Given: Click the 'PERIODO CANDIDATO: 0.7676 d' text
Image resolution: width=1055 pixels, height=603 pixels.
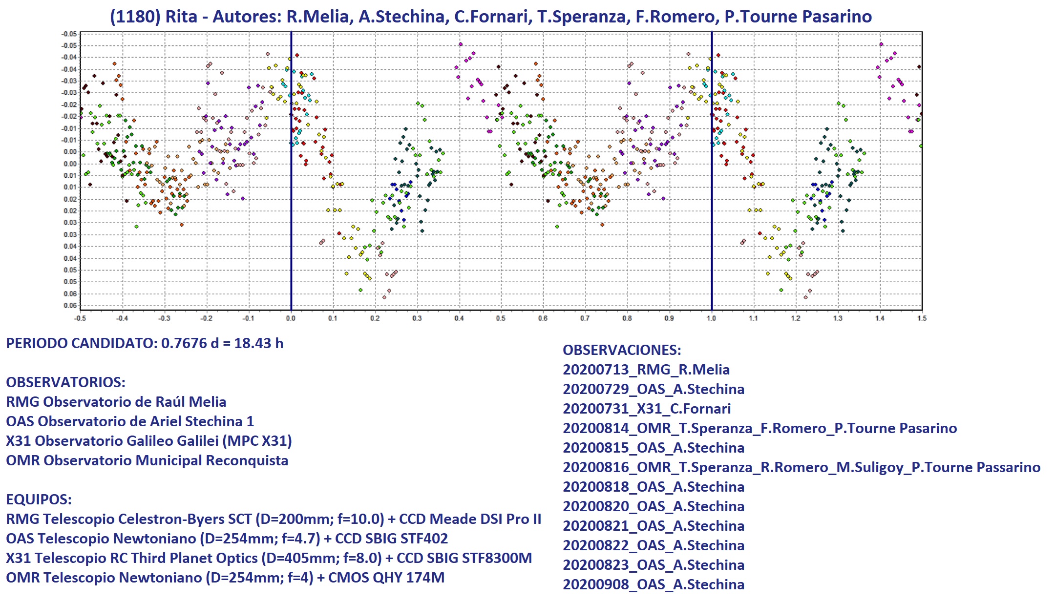Looking at the screenshot, I should coord(145,343).
